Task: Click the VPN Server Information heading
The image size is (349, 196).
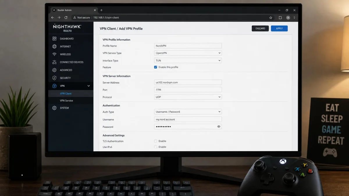Action: (x=117, y=76)
